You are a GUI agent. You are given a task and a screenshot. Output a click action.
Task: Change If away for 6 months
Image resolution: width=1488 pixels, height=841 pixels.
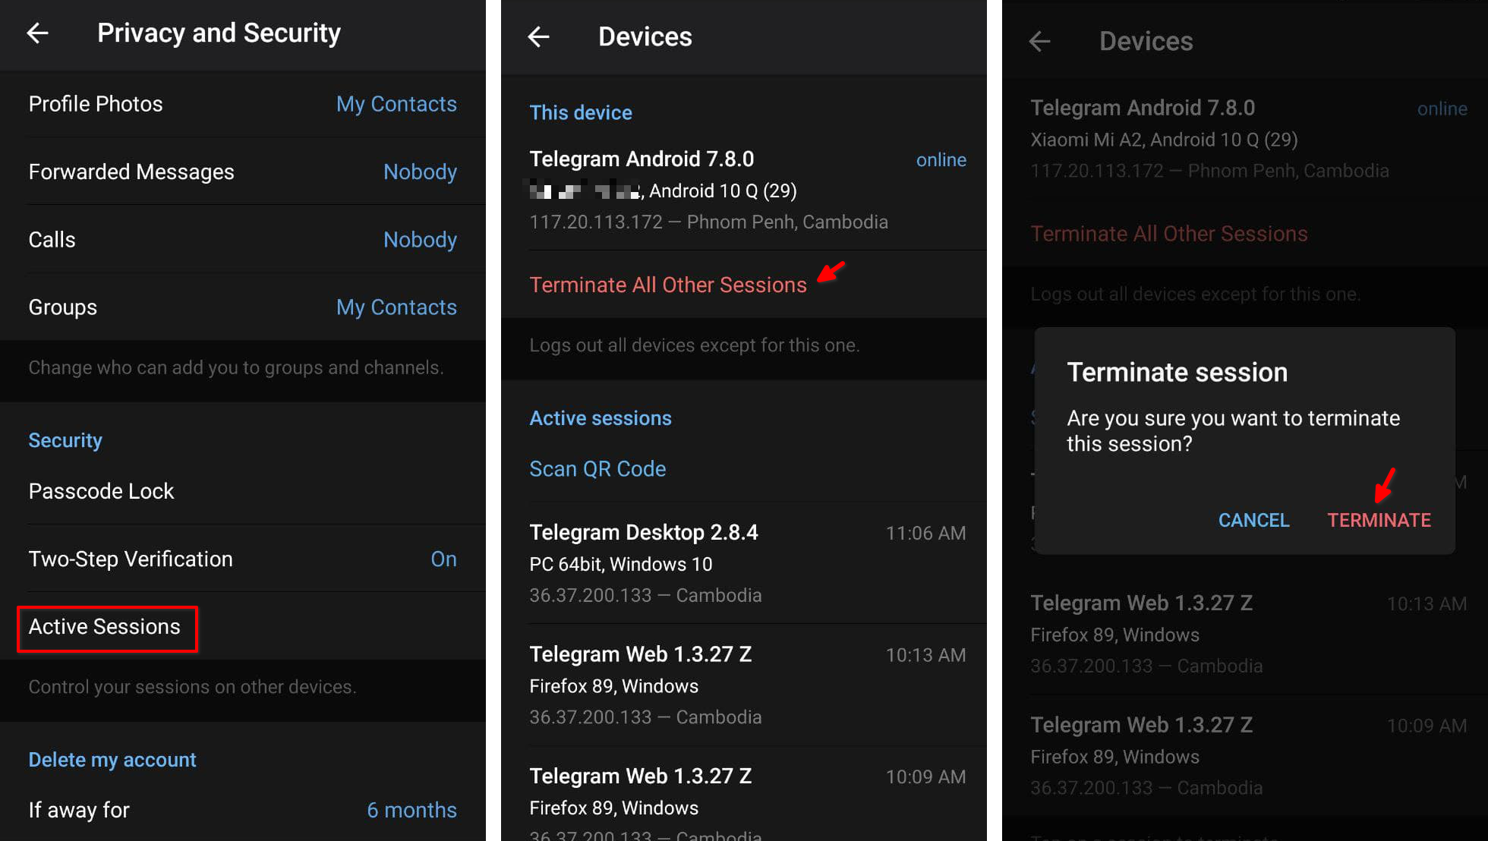tap(243, 810)
